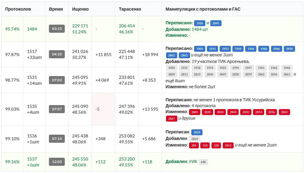Click the gray 648 precinct badge

click(x=203, y=162)
